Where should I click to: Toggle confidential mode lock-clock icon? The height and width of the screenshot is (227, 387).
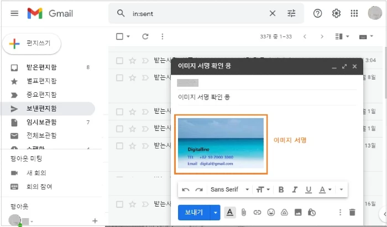click(x=311, y=212)
